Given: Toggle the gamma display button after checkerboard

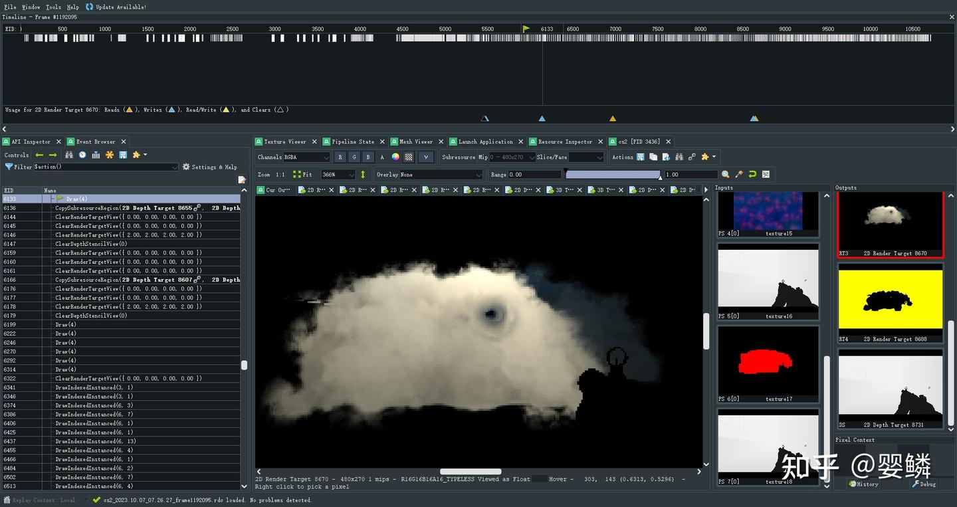Looking at the screenshot, I should pos(426,157).
